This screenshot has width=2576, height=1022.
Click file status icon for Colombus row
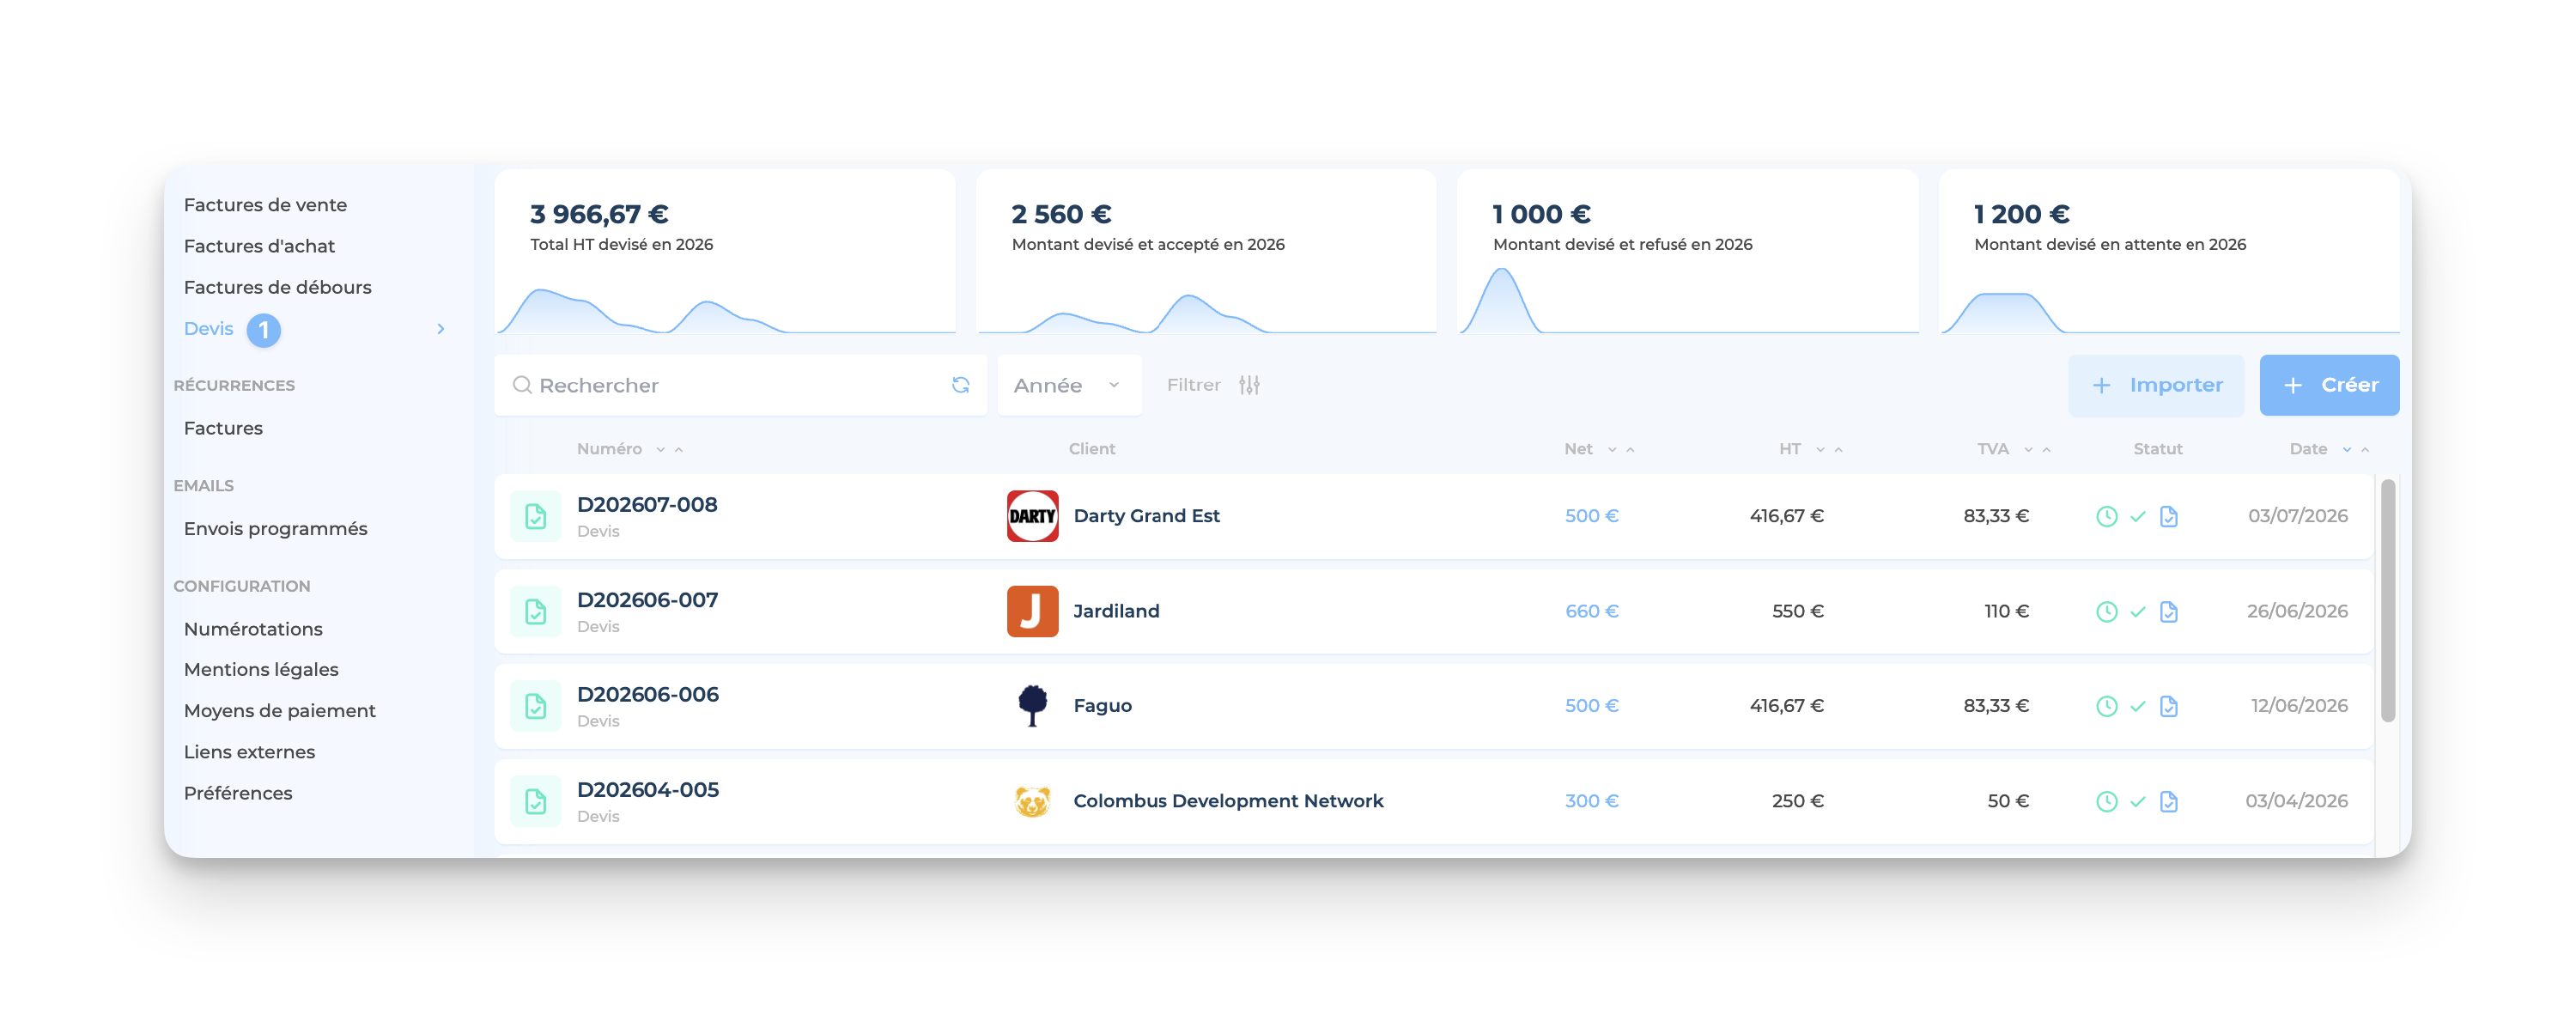[x=2168, y=801]
